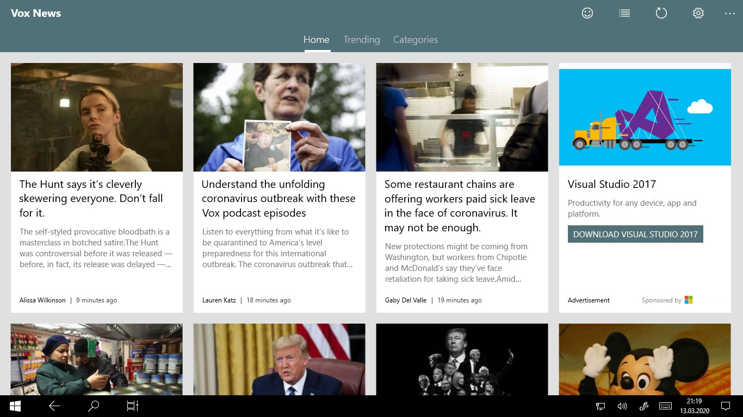Open network status tray icon
The width and height of the screenshot is (743, 417).
600,406
